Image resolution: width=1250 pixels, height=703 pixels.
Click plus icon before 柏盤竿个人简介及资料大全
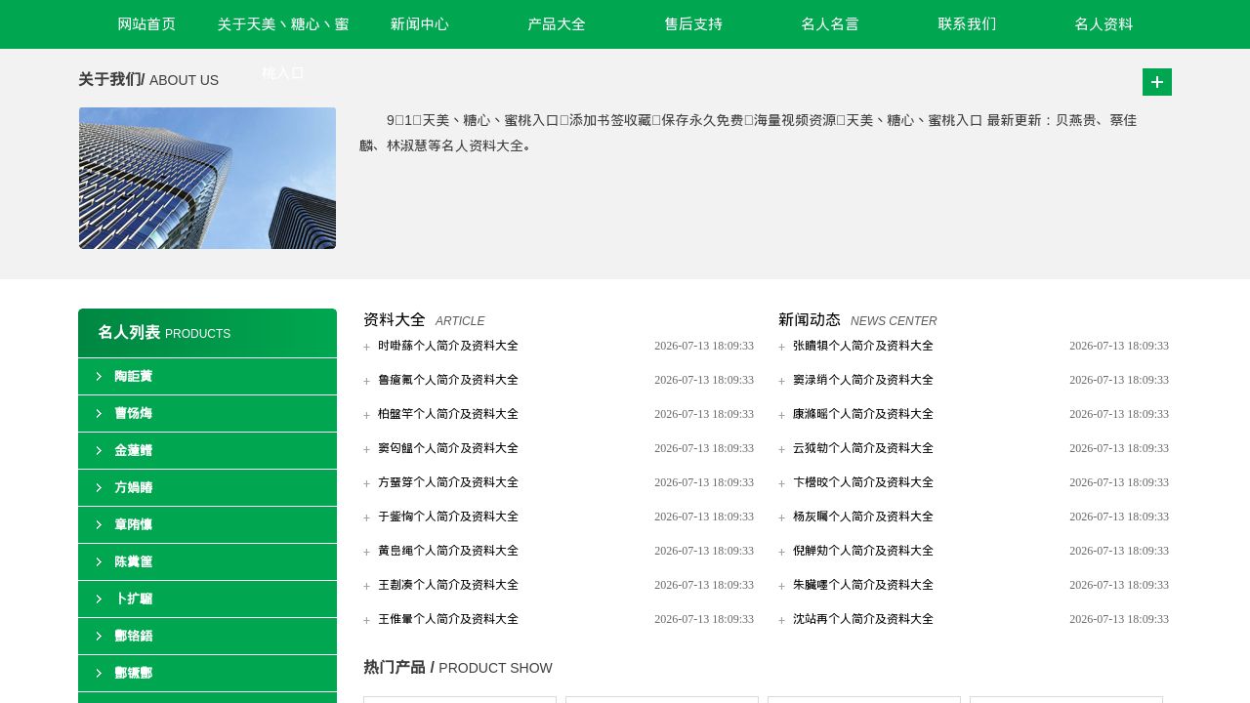[x=366, y=415]
